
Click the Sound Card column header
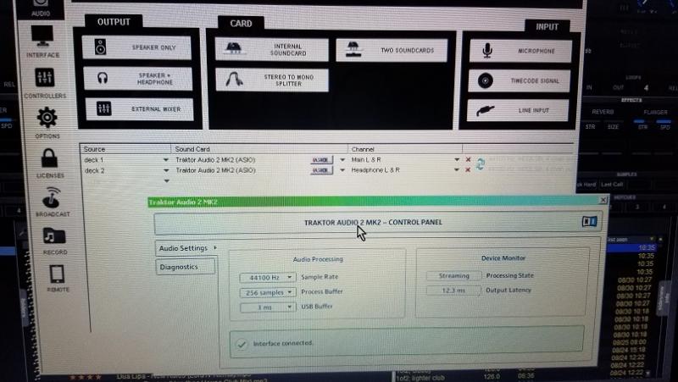[x=192, y=149]
